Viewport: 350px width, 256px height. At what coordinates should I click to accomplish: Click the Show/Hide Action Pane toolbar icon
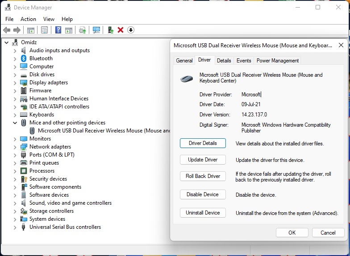[69, 30]
